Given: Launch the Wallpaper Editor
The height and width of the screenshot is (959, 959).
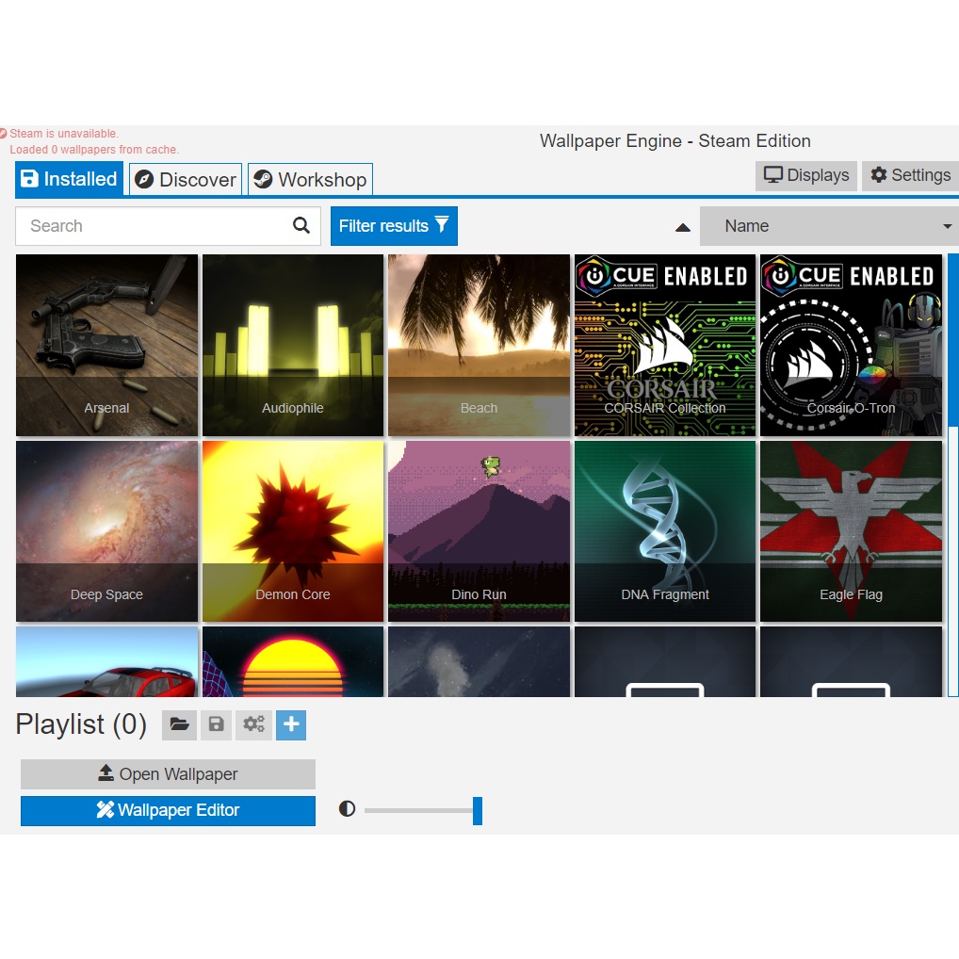Looking at the screenshot, I should click(x=169, y=810).
